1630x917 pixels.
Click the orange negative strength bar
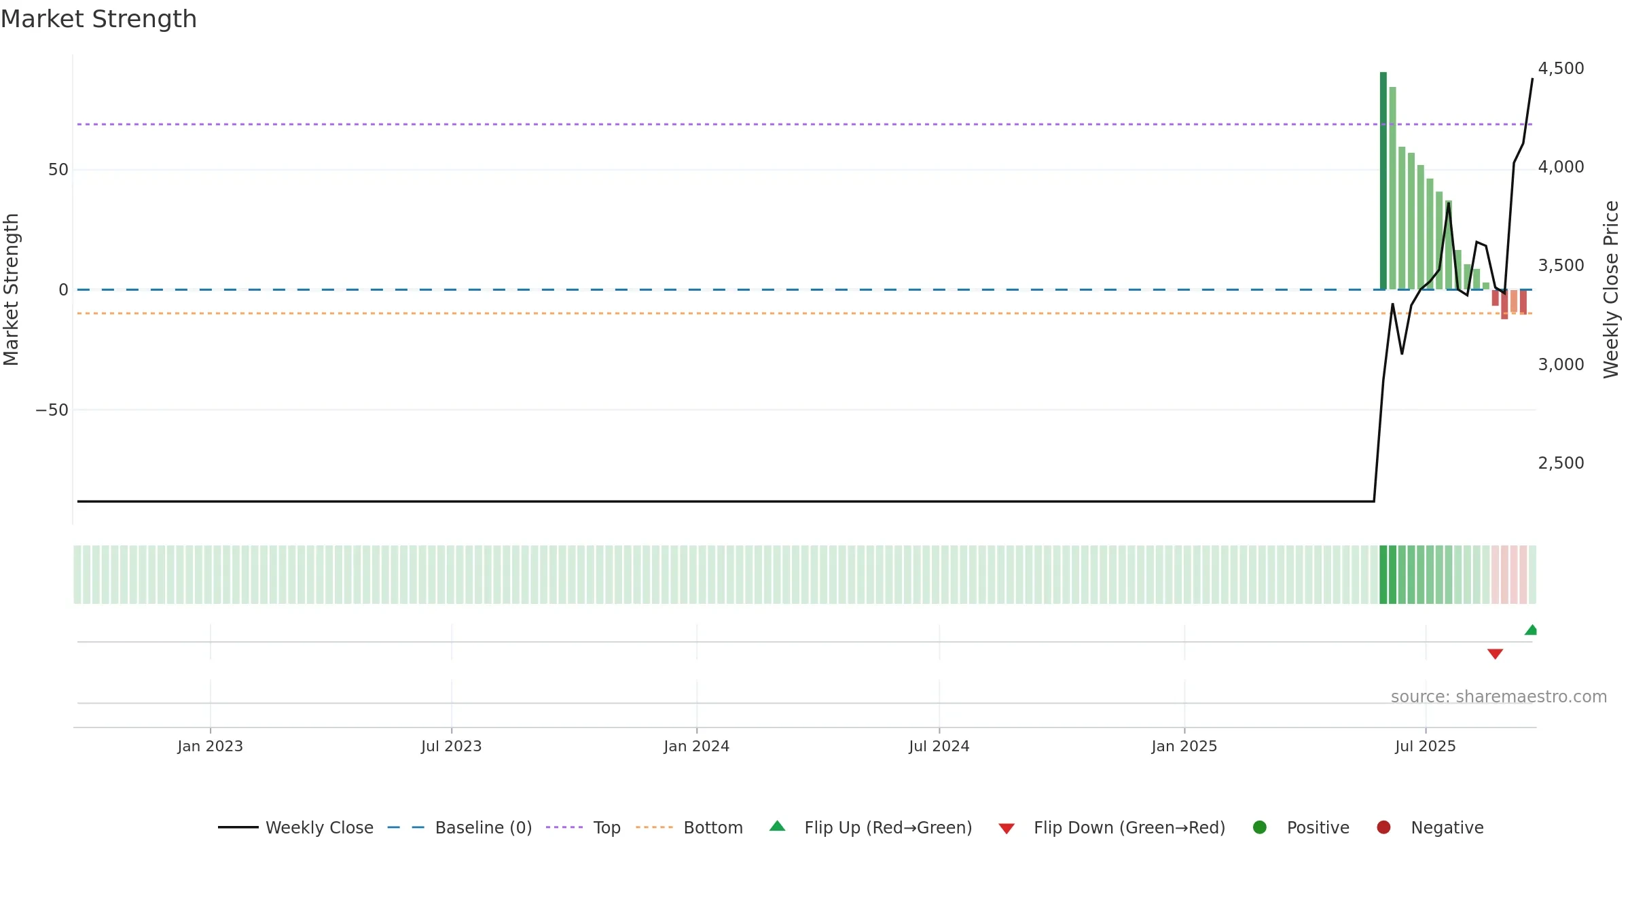pos(1514,302)
